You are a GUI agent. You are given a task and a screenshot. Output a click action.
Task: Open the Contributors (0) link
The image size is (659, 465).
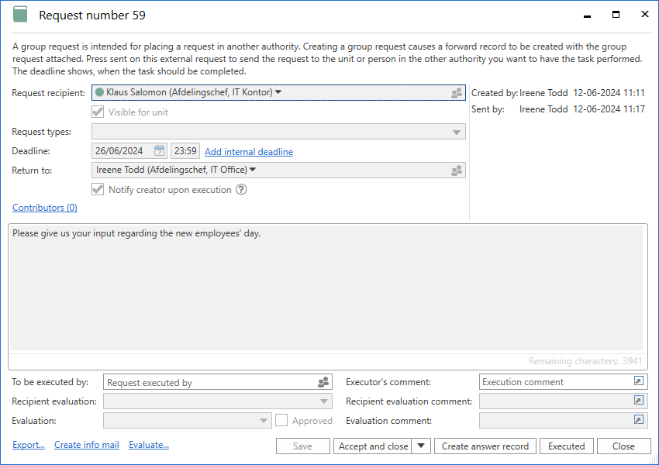[45, 208]
